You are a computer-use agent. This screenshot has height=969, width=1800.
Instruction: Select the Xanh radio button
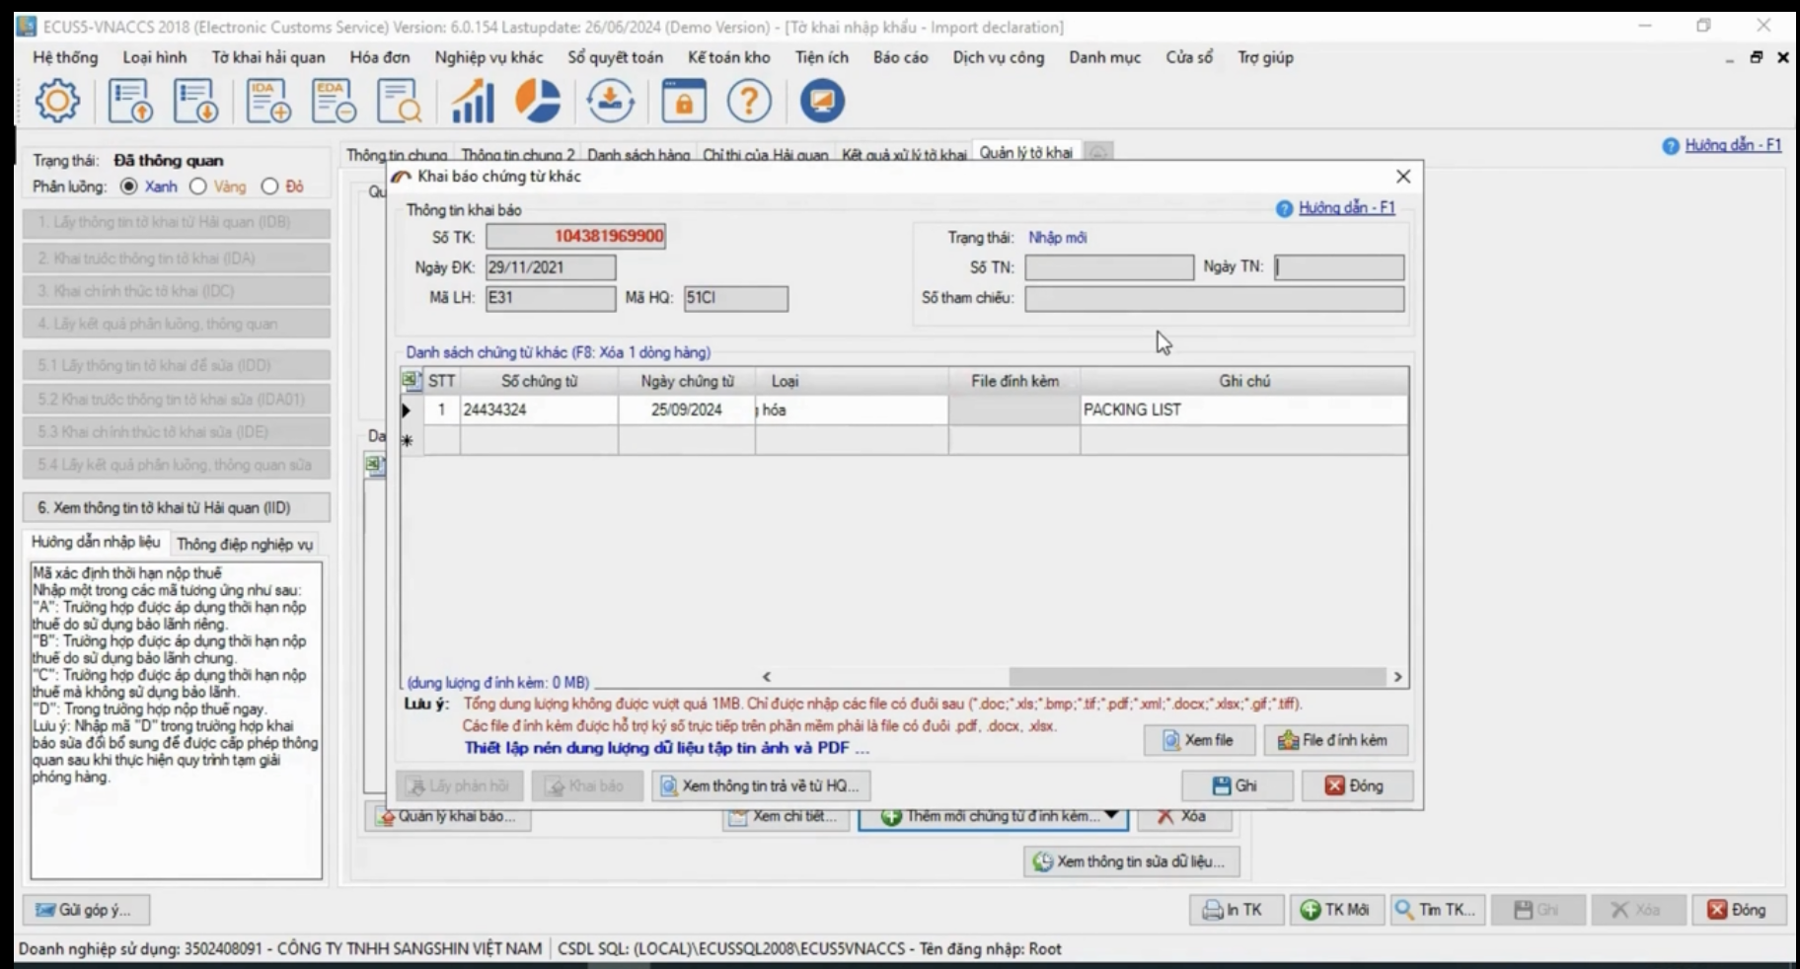coord(128,186)
